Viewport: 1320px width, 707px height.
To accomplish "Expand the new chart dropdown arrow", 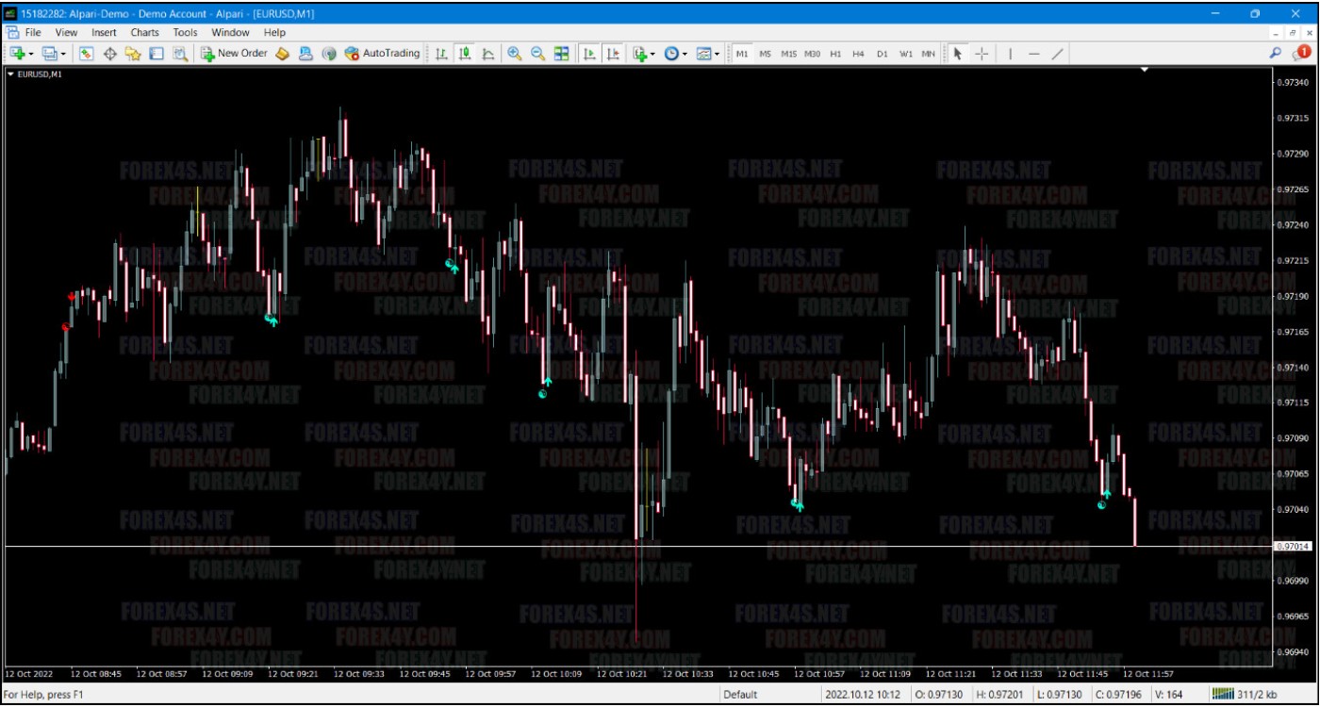I will [x=31, y=54].
